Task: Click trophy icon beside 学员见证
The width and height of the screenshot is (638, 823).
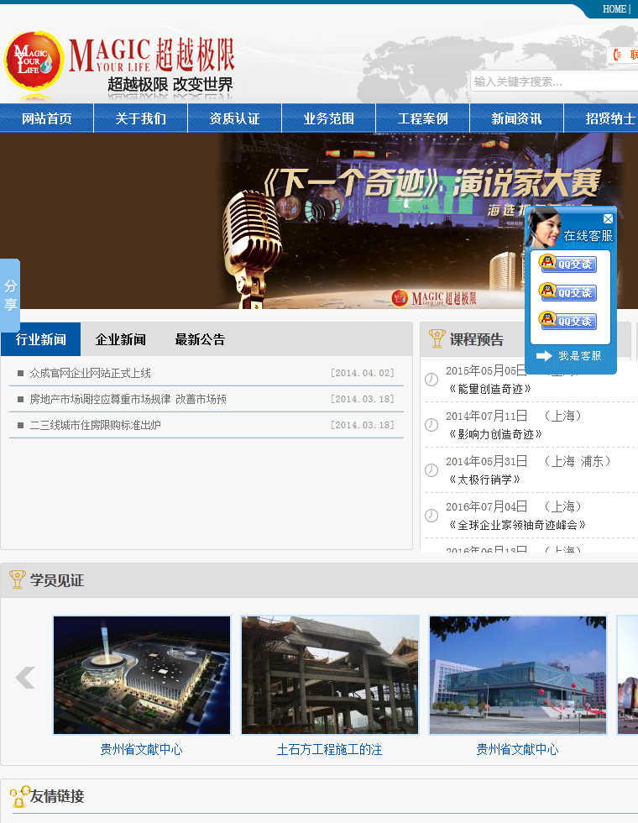Action: click(x=18, y=579)
